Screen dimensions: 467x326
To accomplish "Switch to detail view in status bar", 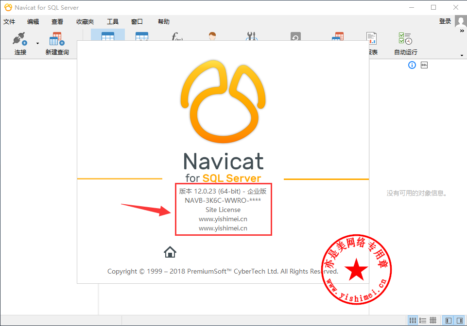I will pos(433,320).
